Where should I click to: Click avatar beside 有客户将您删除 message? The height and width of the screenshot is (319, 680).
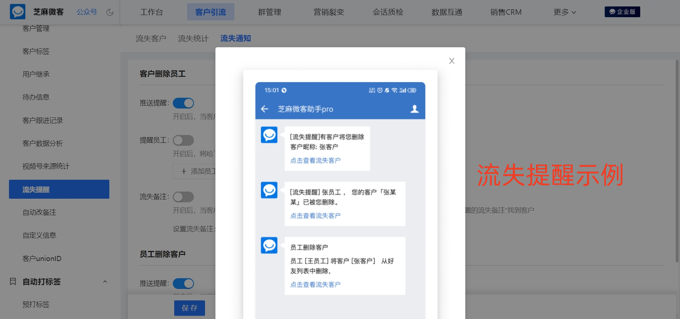[269, 135]
